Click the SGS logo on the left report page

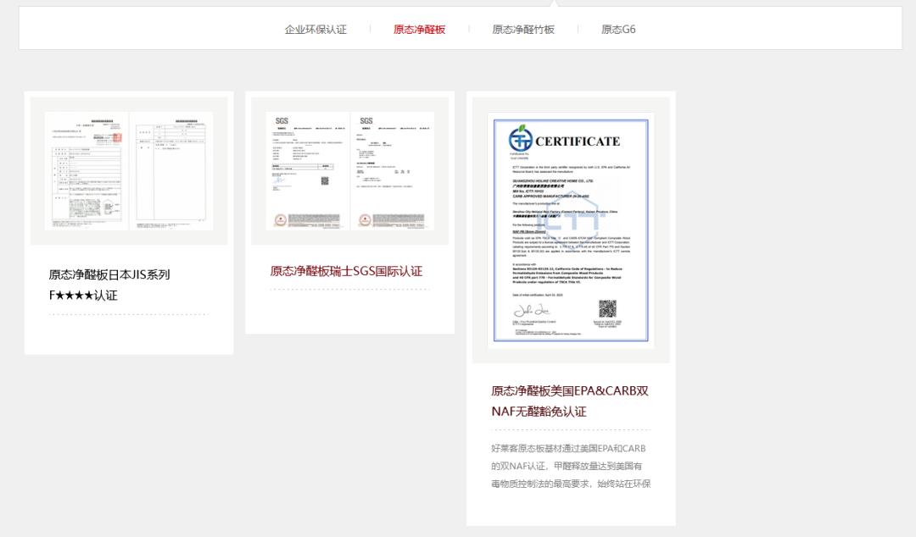pyautogui.click(x=282, y=121)
